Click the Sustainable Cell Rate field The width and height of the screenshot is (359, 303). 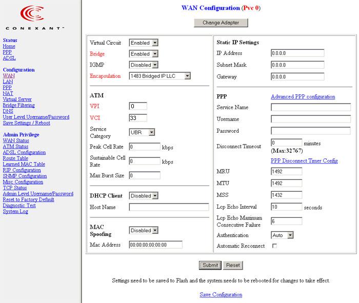pos(145,161)
